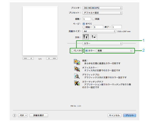Select portrait orientation icon
Image resolution: width=149 pixels, height=122 pixels.
point(86,37)
